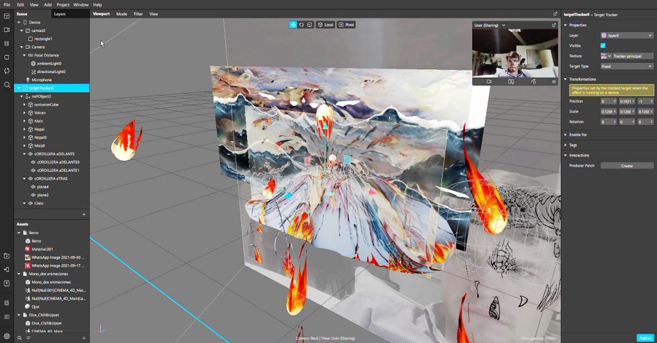Click the video camera icon in left sidebar
This screenshot has width=657, height=343.
(x=6, y=29)
